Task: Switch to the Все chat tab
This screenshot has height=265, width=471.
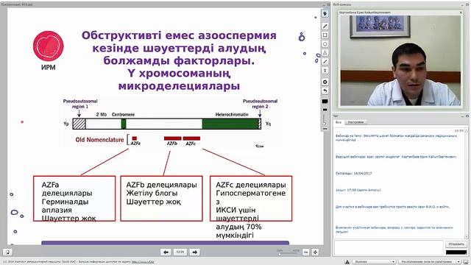Action: (339, 122)
